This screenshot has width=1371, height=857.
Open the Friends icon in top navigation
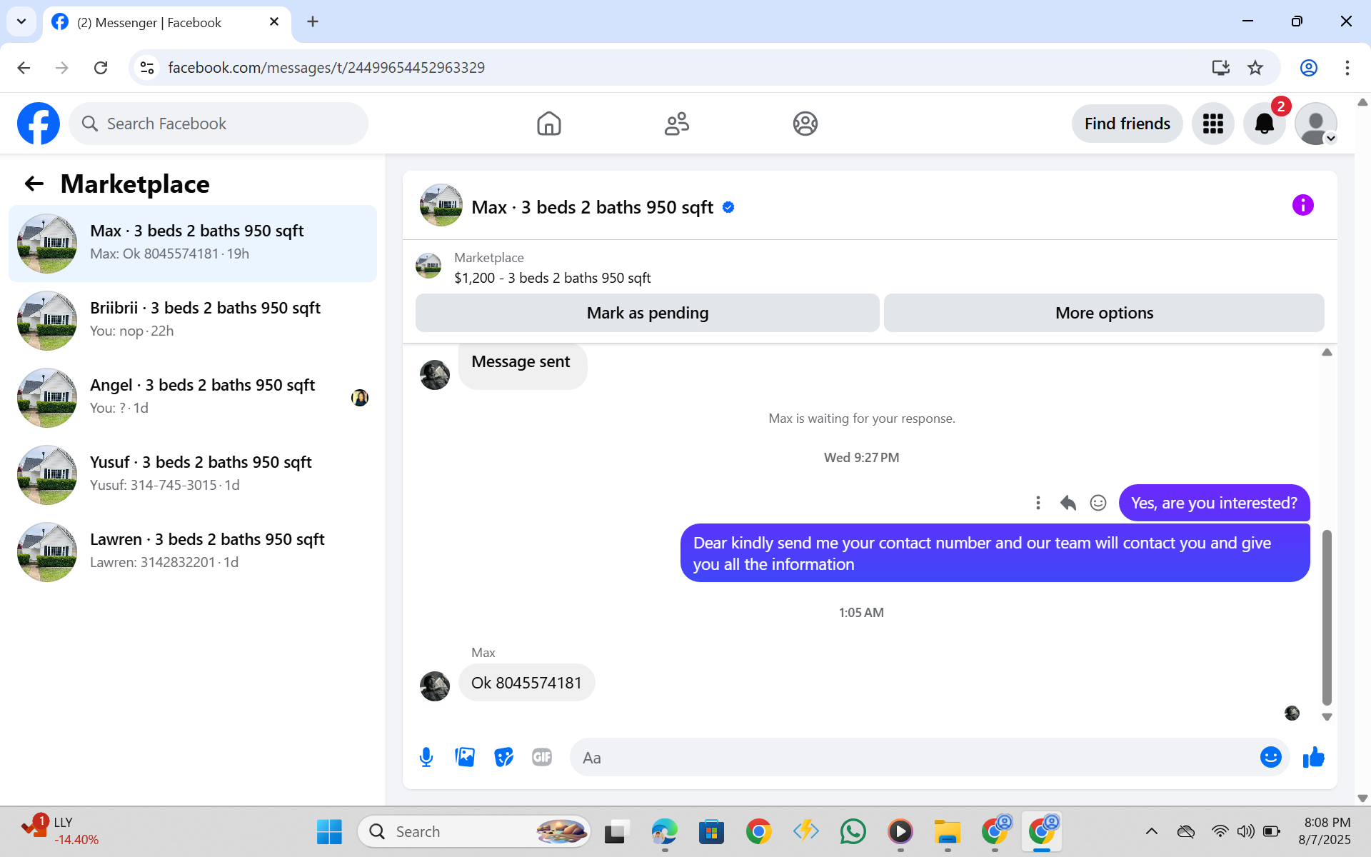click(677, 124)
